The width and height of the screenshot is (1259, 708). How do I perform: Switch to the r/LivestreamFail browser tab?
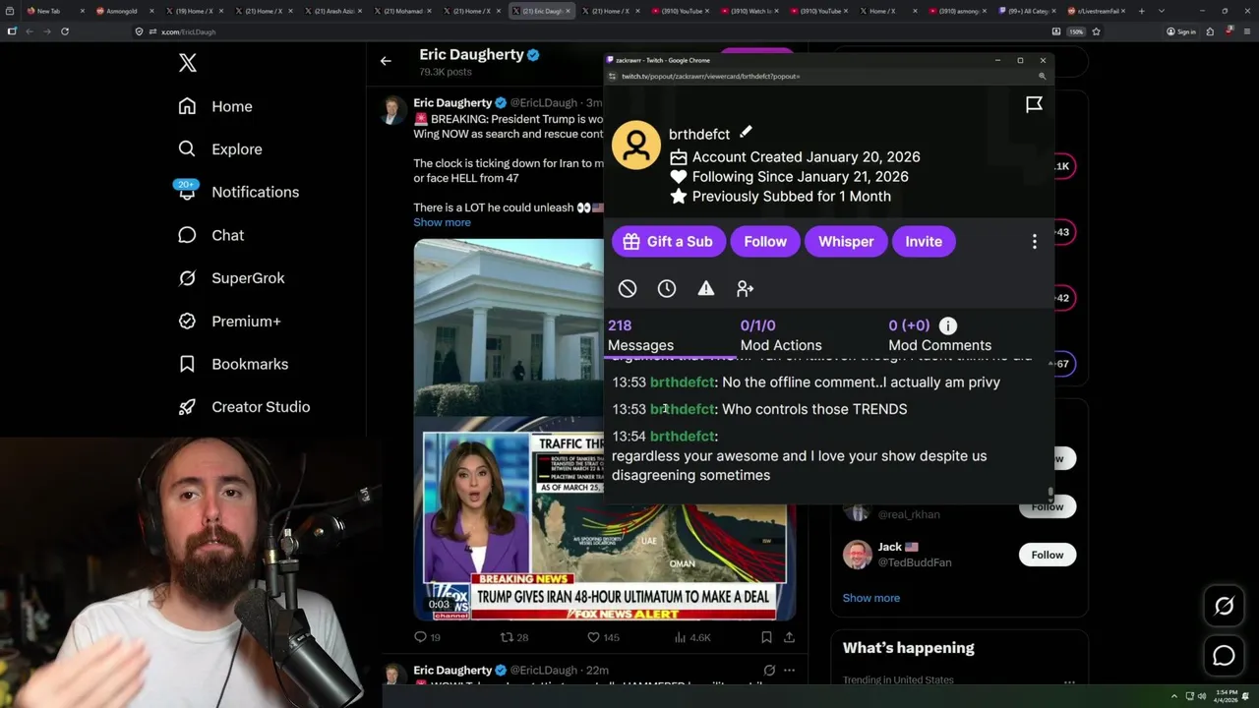tap(1097, 11)
